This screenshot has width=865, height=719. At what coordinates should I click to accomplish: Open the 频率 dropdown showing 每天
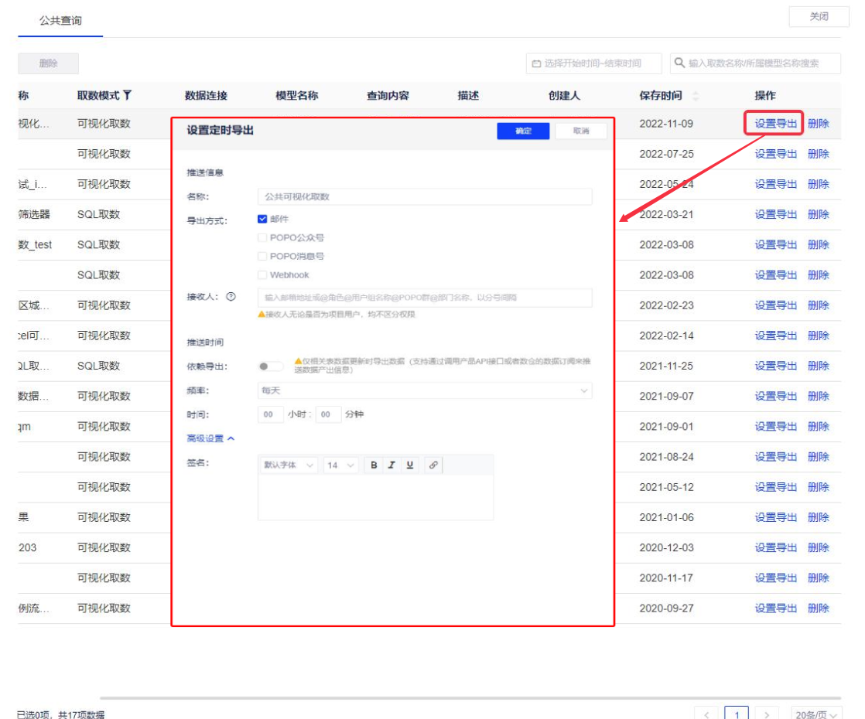point(424,391)
